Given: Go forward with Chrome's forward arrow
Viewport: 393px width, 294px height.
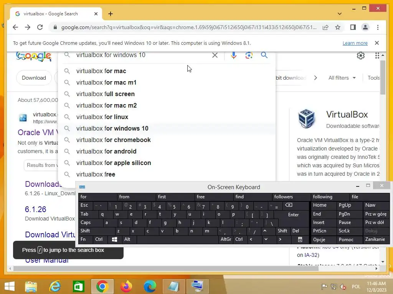Looking at the screenshot, I should click(28, 27).
